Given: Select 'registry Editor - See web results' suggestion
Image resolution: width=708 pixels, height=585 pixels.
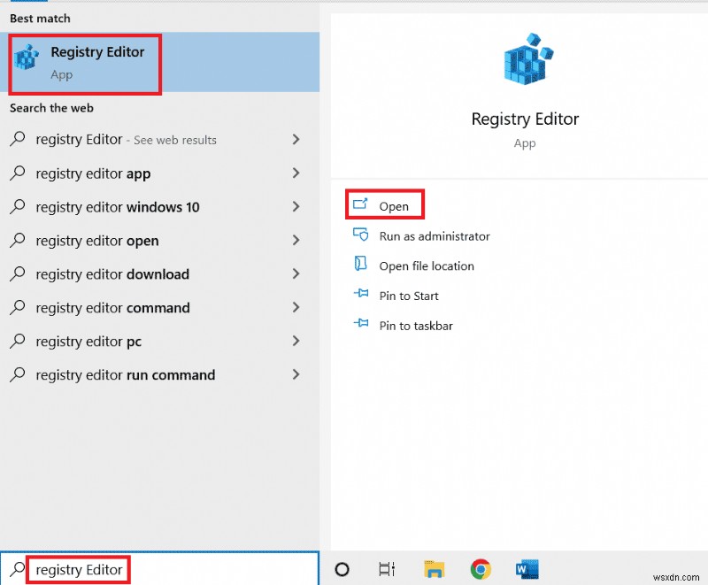Looking at the screenshot, I should pyautogui.click(x=126, y=140).
